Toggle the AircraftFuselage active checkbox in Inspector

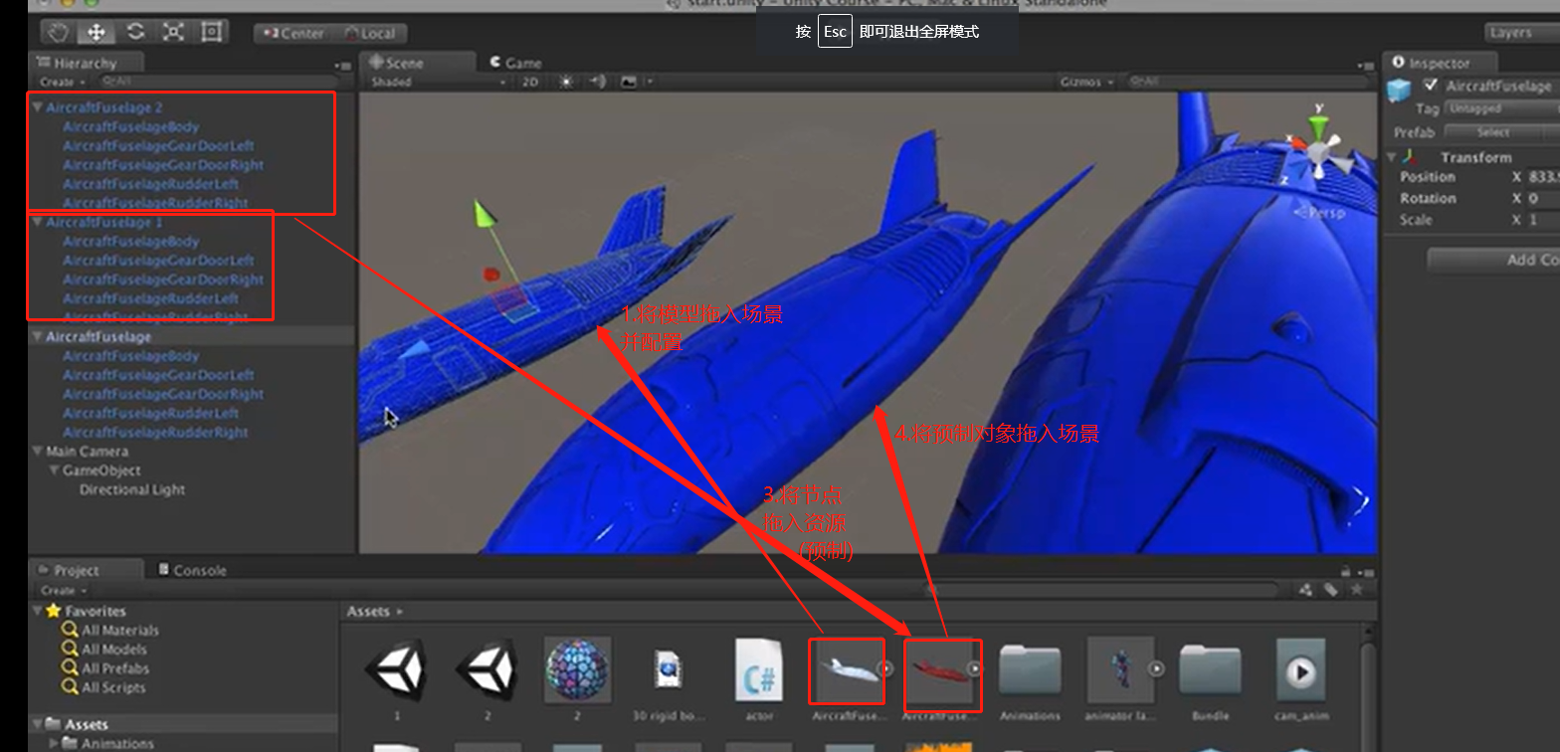tap(1432, 86)
